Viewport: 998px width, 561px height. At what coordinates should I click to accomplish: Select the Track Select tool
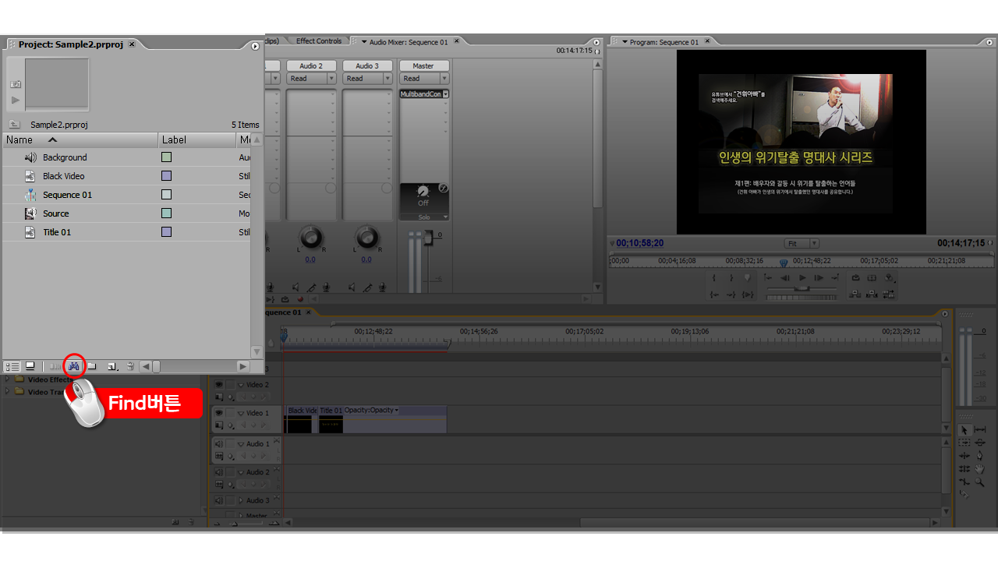pos(964,443)
